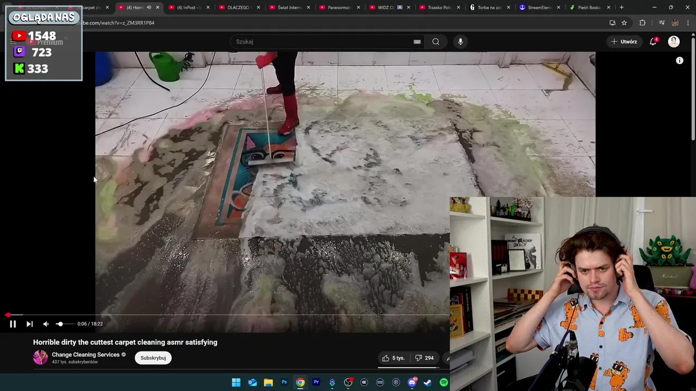Open a new browser tab with plus button
The height and width of the screenshot is (391, 696).
(622, 8)
